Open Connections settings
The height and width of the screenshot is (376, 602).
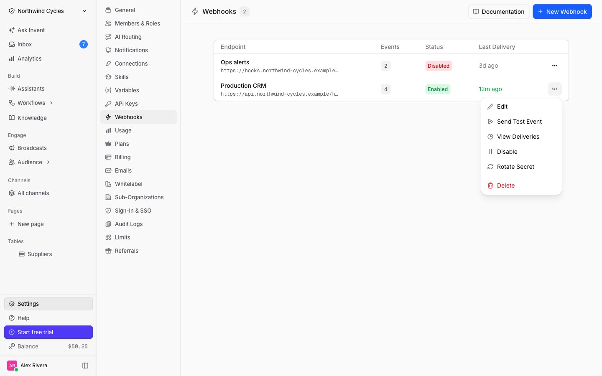click(x=138, y=64)
